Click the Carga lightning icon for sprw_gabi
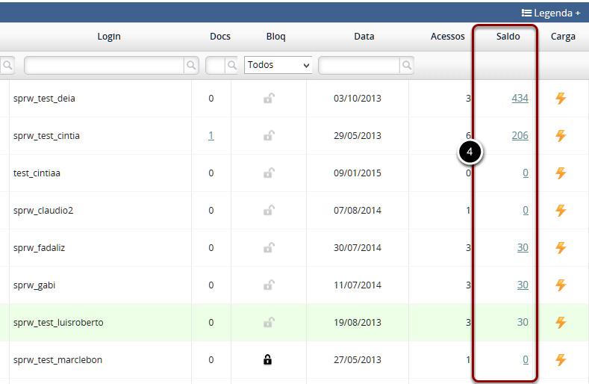 [x=561, y=285]
